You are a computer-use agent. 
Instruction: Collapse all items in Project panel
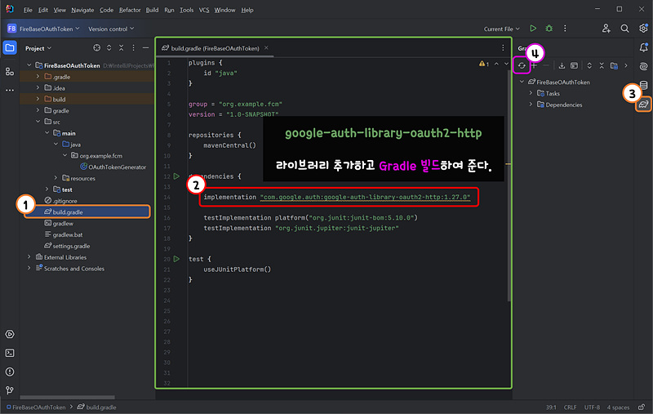coord(121,48)
